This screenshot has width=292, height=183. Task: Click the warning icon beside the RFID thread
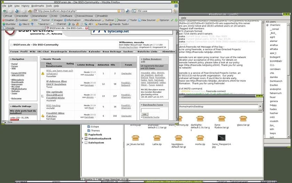pyautogui.click(x=43, y=74)
